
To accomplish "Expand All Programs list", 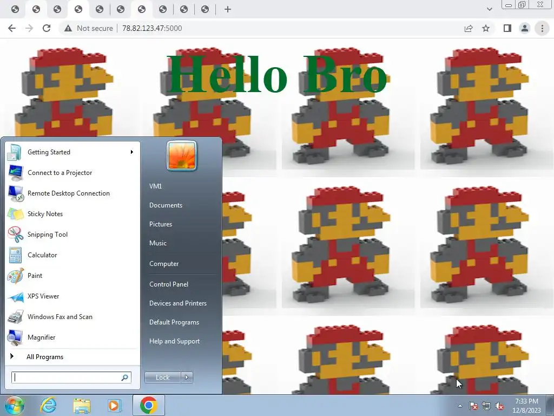I will click(72, 356).
